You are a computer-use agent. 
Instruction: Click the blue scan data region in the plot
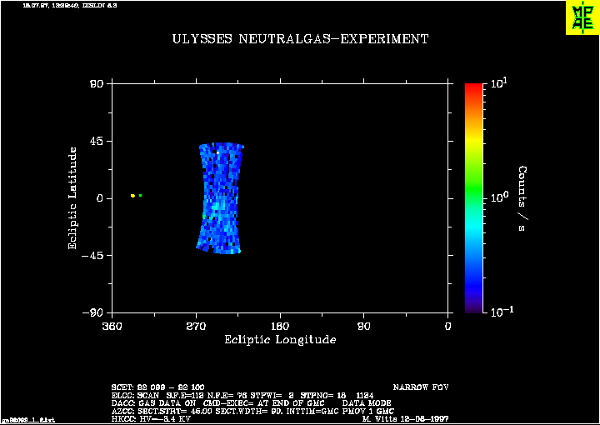pos(220,198)
